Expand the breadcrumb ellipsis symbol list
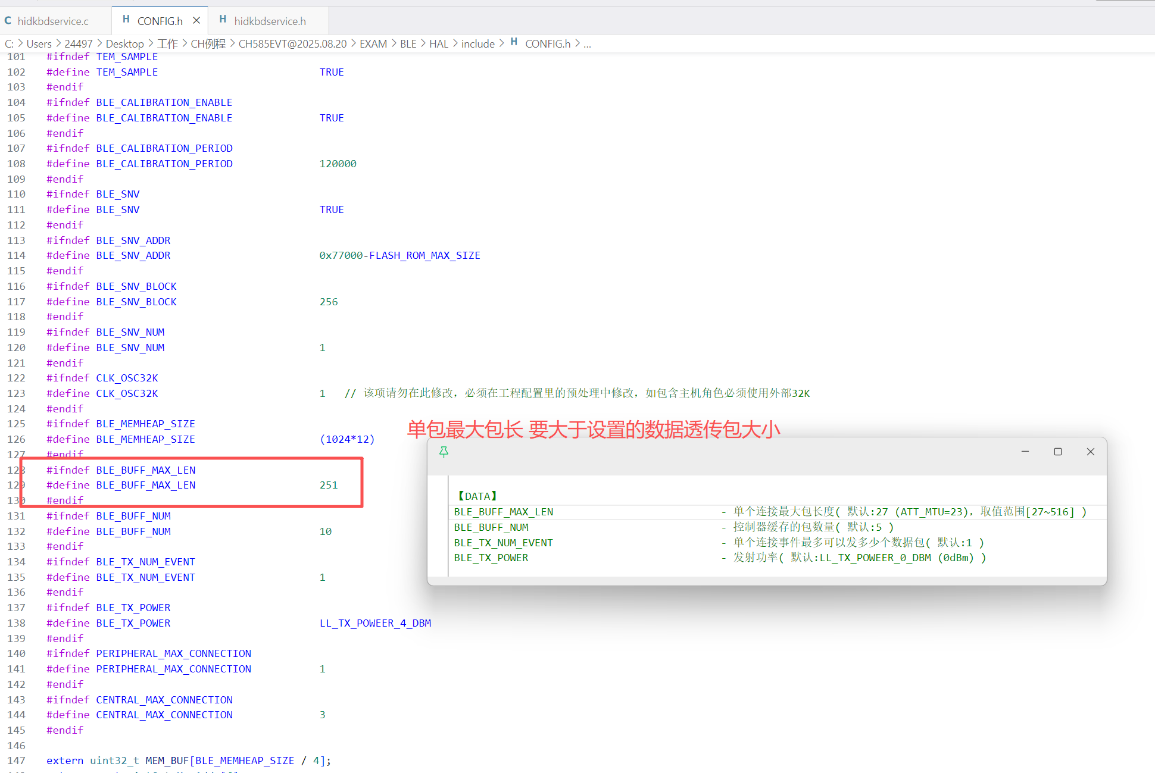Image resolution: width=1155 pixels, height=773 pixels. [587, 44]
